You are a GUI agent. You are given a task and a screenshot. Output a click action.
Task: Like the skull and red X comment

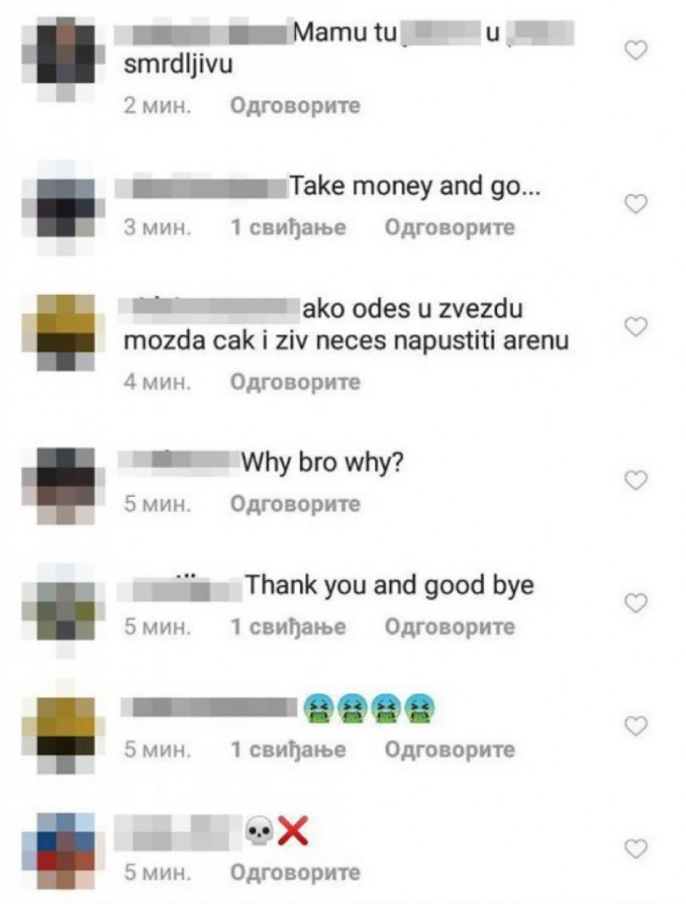pyautogui.click(x=636, y=848)
